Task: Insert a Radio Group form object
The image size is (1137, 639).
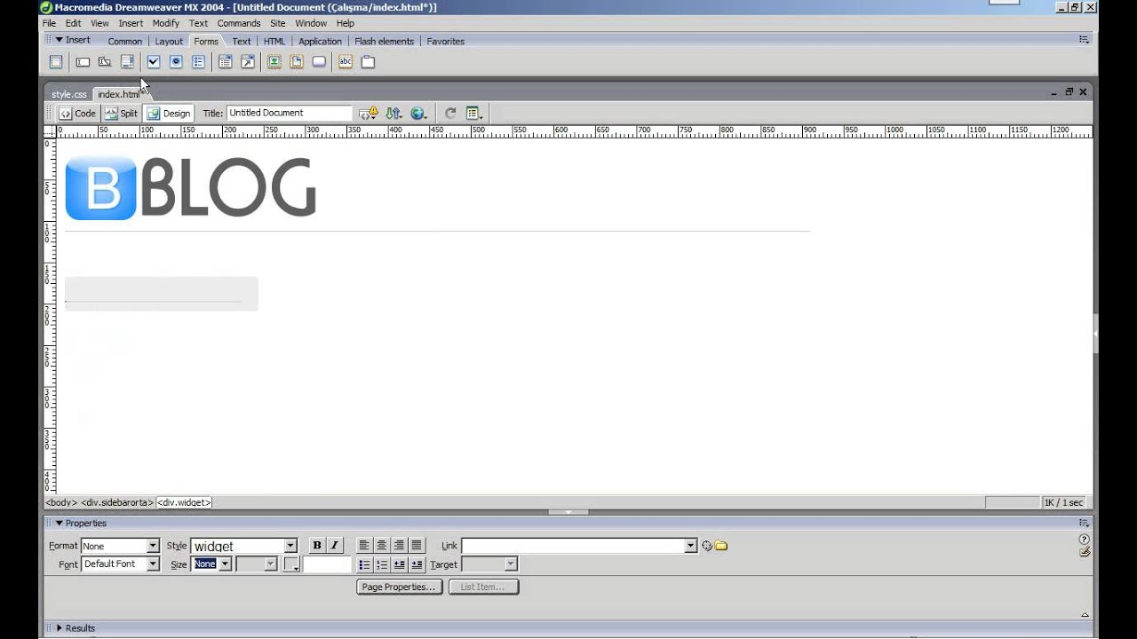Action: click(x=198, y=62)
